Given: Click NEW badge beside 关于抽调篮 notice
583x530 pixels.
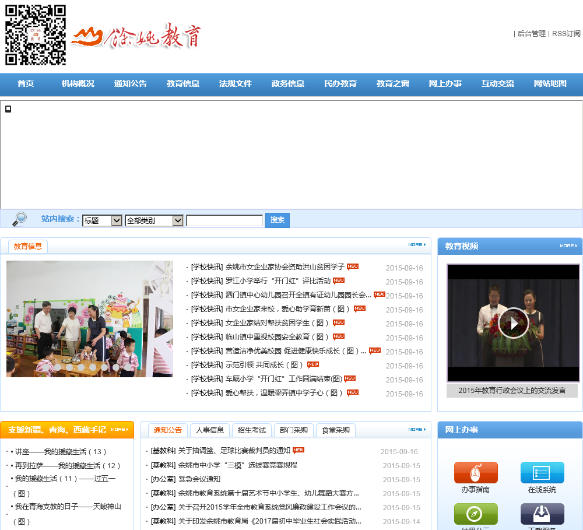Looking at the screenshot, I should tap(298, 450).
